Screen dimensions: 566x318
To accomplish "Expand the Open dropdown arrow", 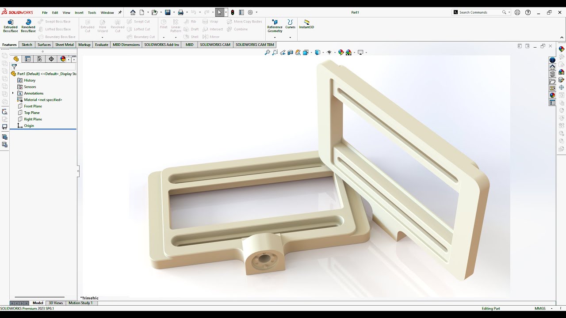I will click(x=161, y=12).
